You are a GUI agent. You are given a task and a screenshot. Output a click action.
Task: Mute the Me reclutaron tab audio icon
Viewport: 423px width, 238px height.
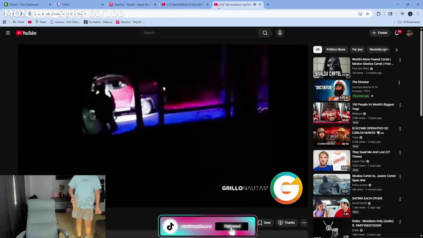254,5
